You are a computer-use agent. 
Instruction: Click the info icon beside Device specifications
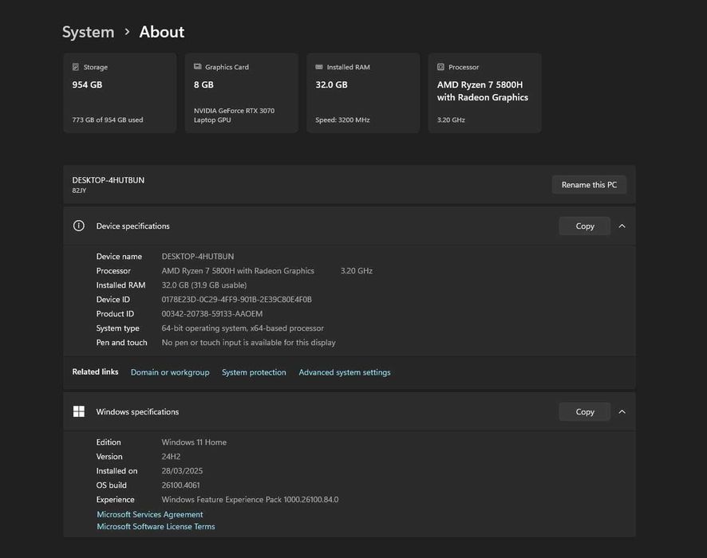(79, 226)
